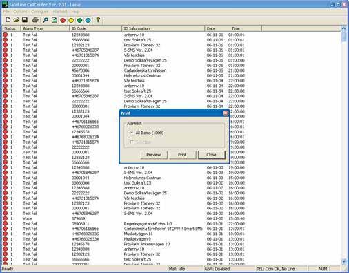The height and width of the screenshot is (273, 349).
Task: Select the 'Voice' alarm type cell
Action: tap(28, 218)
